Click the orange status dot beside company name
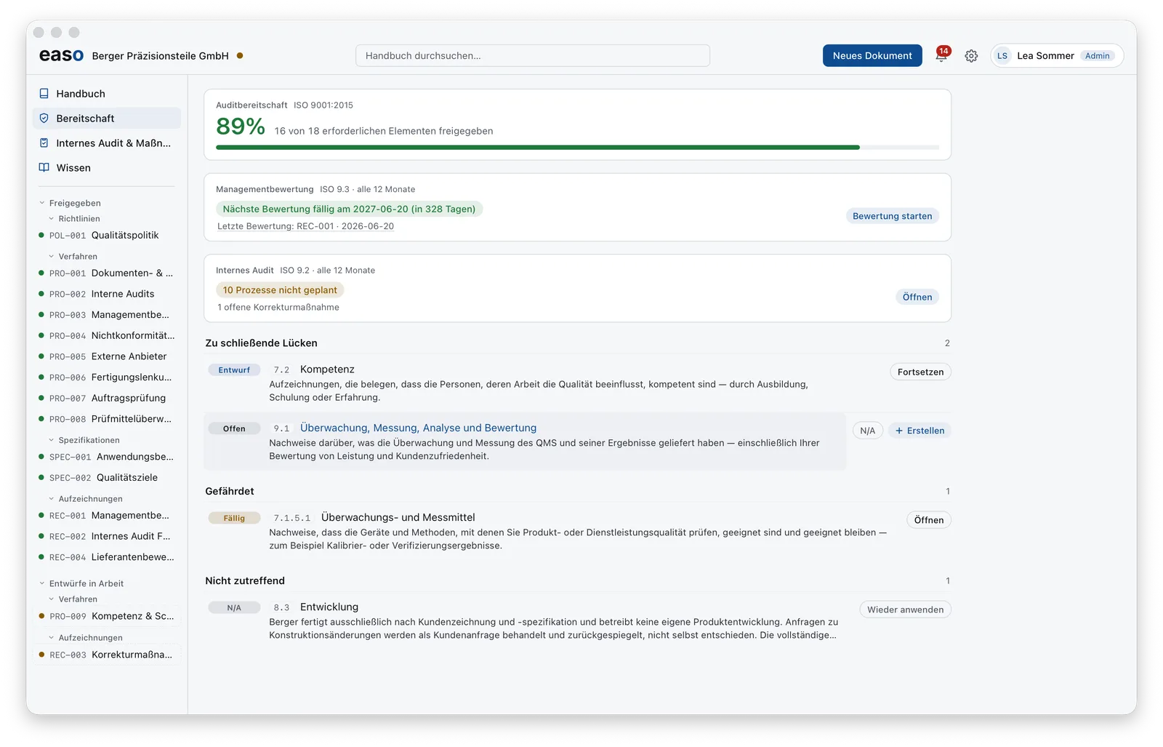1163x747 pixels. tap(240, 56)
